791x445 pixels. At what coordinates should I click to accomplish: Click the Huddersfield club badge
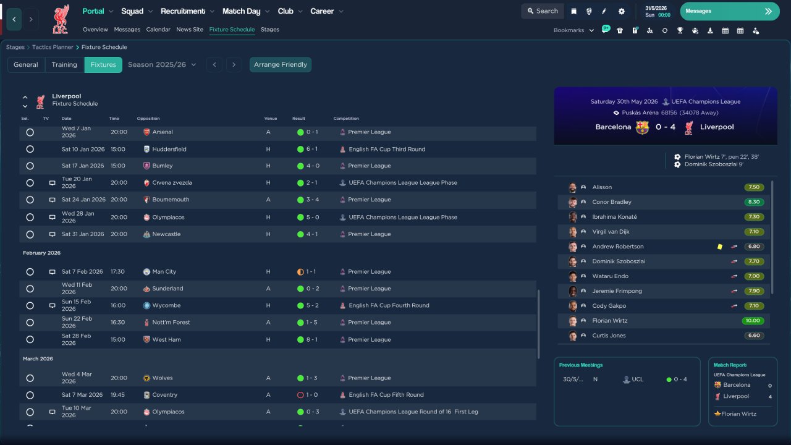click(x=146, y=149)
